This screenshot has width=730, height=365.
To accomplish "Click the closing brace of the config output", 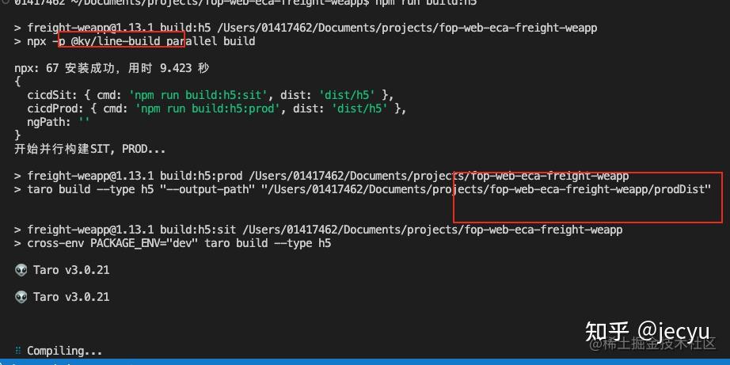I will click(x=17, y=135).
